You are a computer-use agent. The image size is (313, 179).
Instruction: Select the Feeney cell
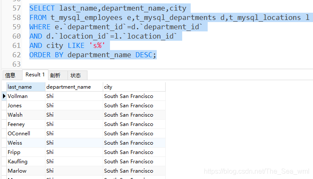26,124
